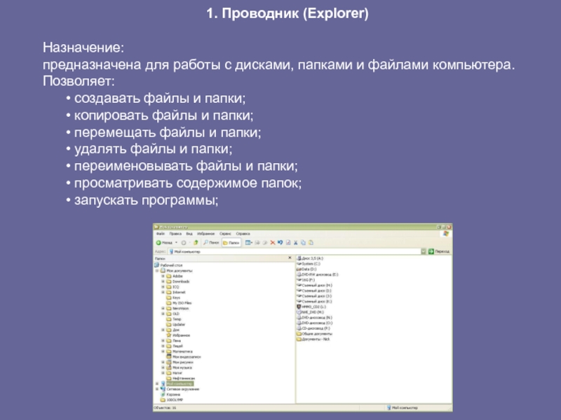Image resolution: width=561 pixels, height=420 pixels.
Task: Open the Views dropdown in toolbar
Action: coord(249,242)
